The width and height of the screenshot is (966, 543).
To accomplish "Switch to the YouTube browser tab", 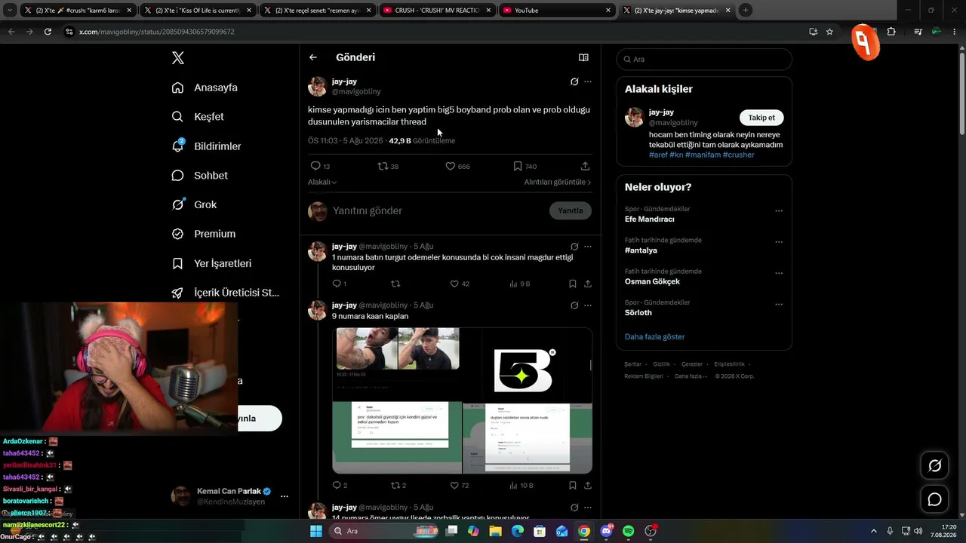I will [557, 11].
